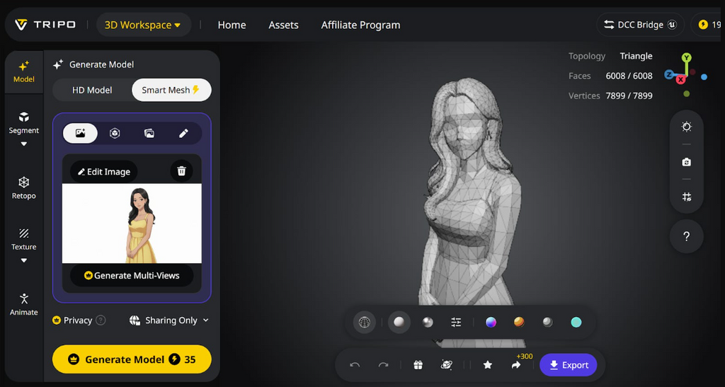Select the Animate sidebar tool

click(23, 304)
